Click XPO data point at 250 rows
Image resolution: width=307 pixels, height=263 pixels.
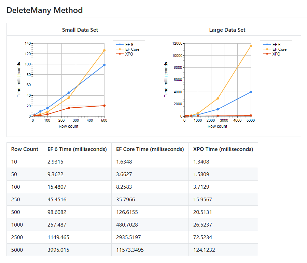[69, 108]
